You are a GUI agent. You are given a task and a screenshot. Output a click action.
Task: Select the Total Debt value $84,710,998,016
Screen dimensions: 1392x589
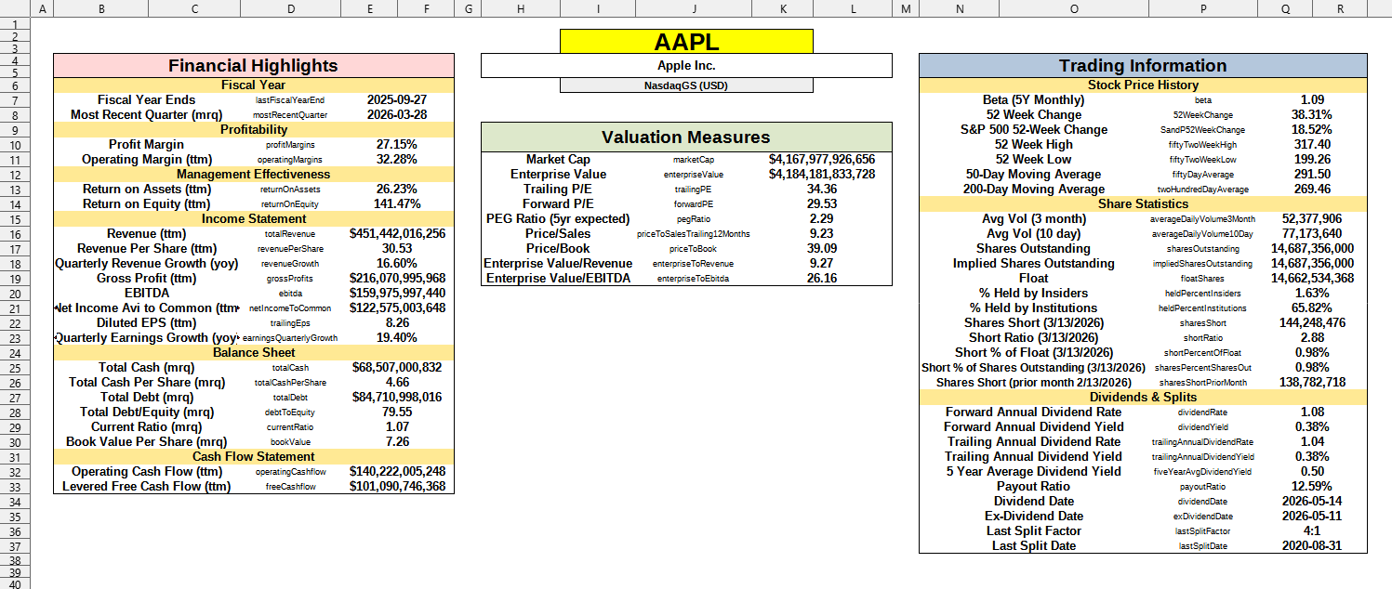pyautogui.click(x=397, y=397)
